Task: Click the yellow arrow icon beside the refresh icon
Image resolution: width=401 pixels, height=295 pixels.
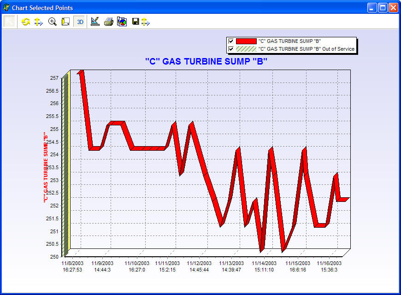Action: coord(39,22)
